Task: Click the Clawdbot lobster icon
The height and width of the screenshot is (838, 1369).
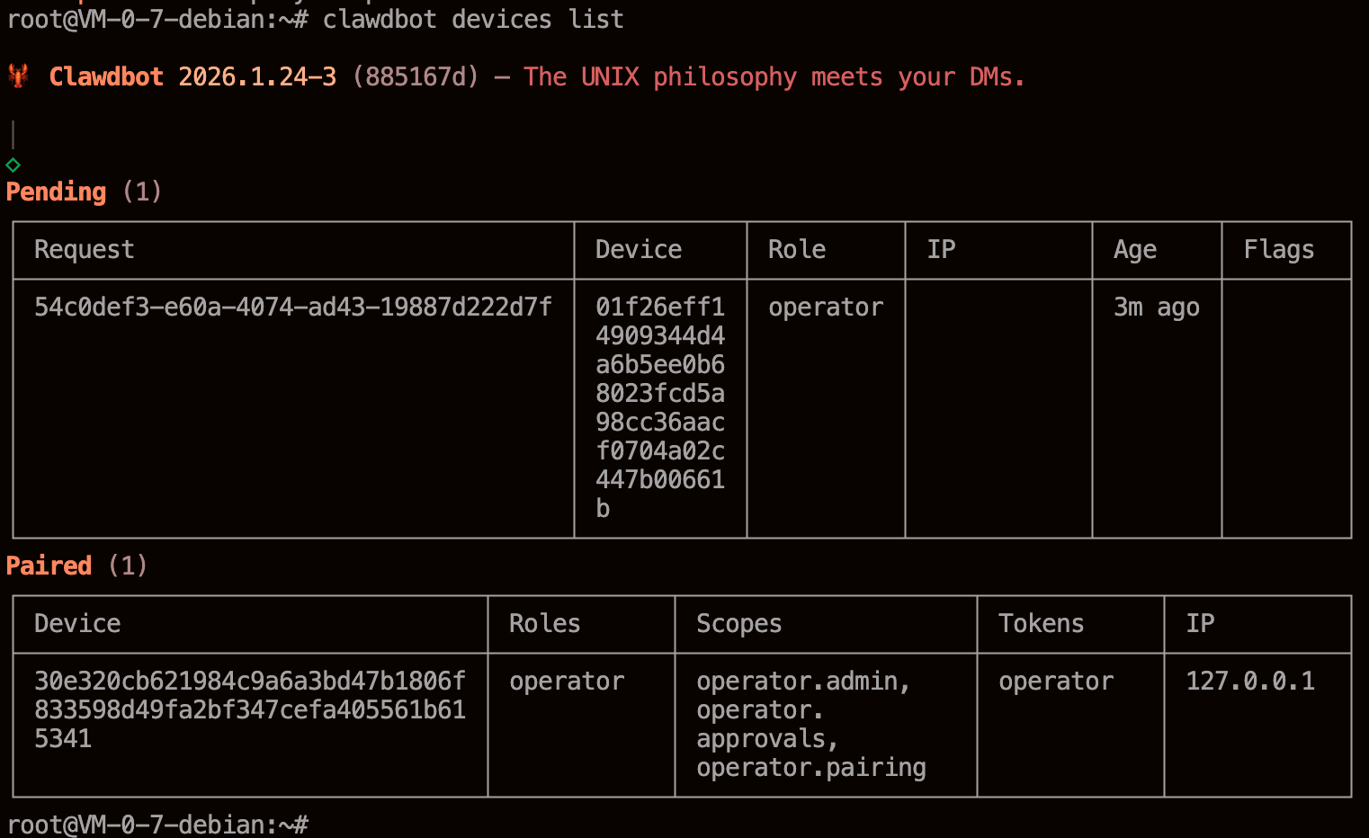Action: coord(18,76)
